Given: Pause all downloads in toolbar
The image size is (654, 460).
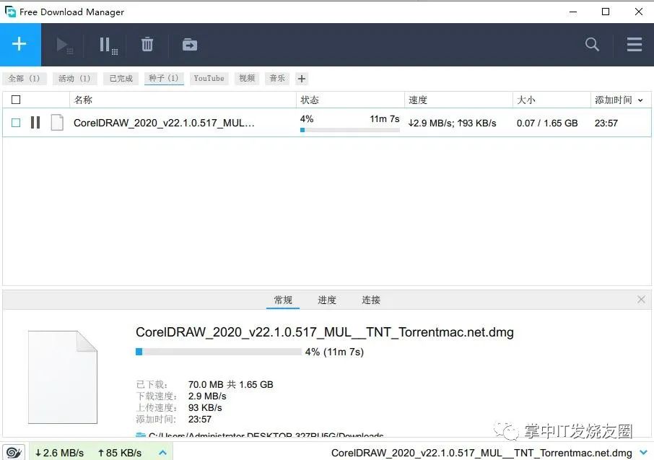Looking at the screenshot, I should coord(108,45).
